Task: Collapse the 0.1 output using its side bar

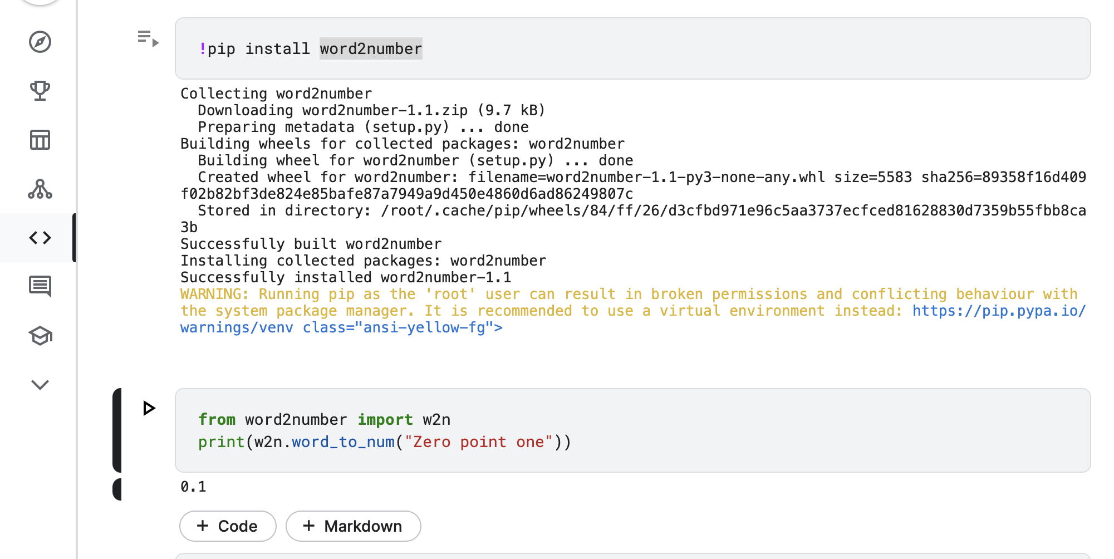Action: (x=117, y=489)
